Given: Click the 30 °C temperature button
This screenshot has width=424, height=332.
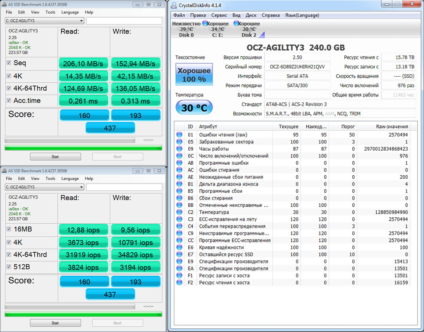Looking at the screenshot, I should 194,107.
